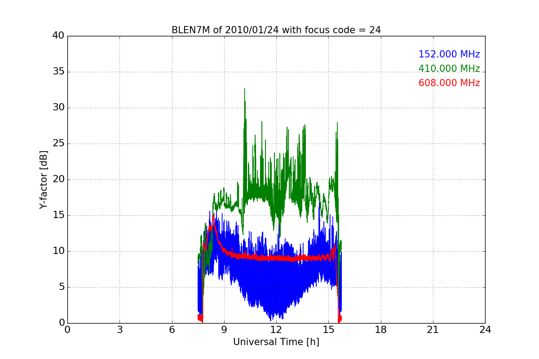
Task: Click the x-axis tick label 6
Action: 172,329
